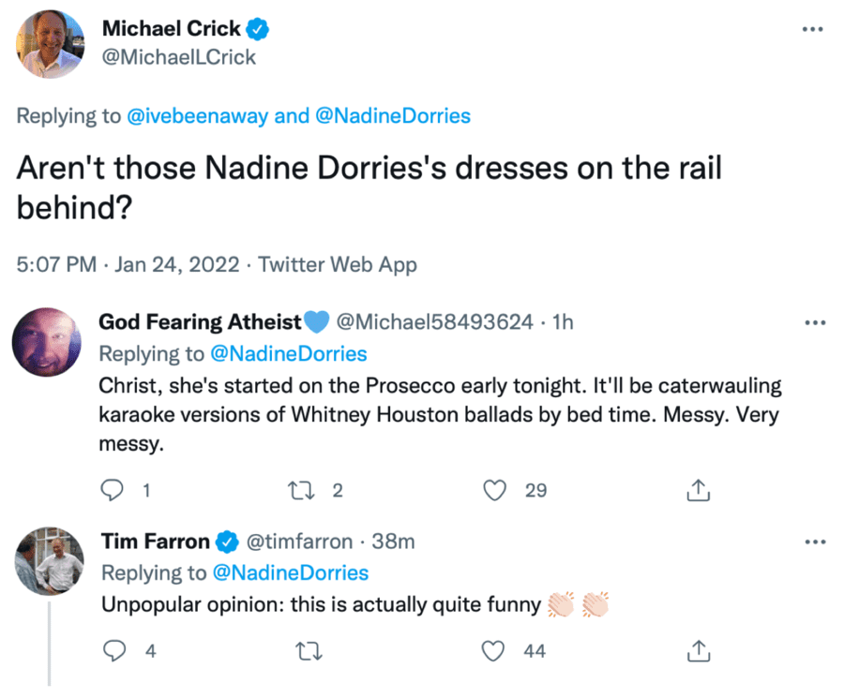Open the 5:07 PM tweet timestamp
The width and height of the screenshot is (844, 698).
click(56, 264)
